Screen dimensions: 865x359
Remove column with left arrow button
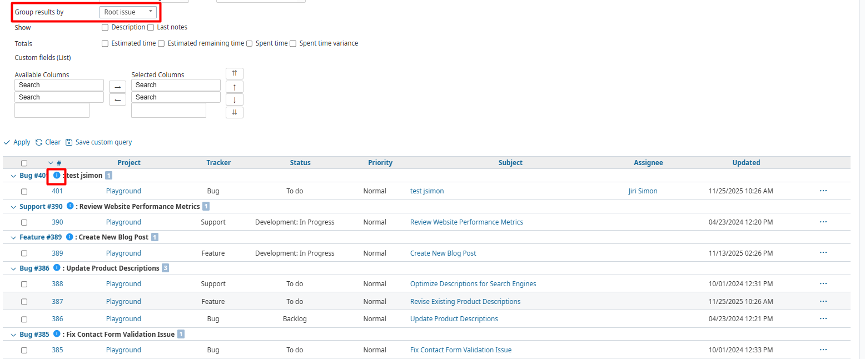click(x=117, y=99)
